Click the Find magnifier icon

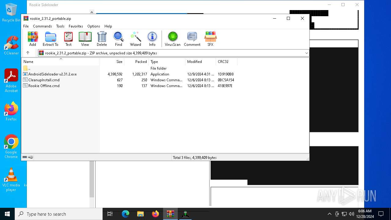click(x=119, y=39)
